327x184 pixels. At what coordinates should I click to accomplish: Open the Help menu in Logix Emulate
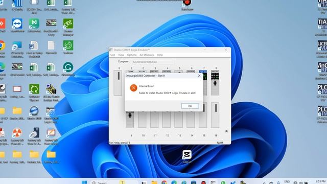(x=160, y=55)
